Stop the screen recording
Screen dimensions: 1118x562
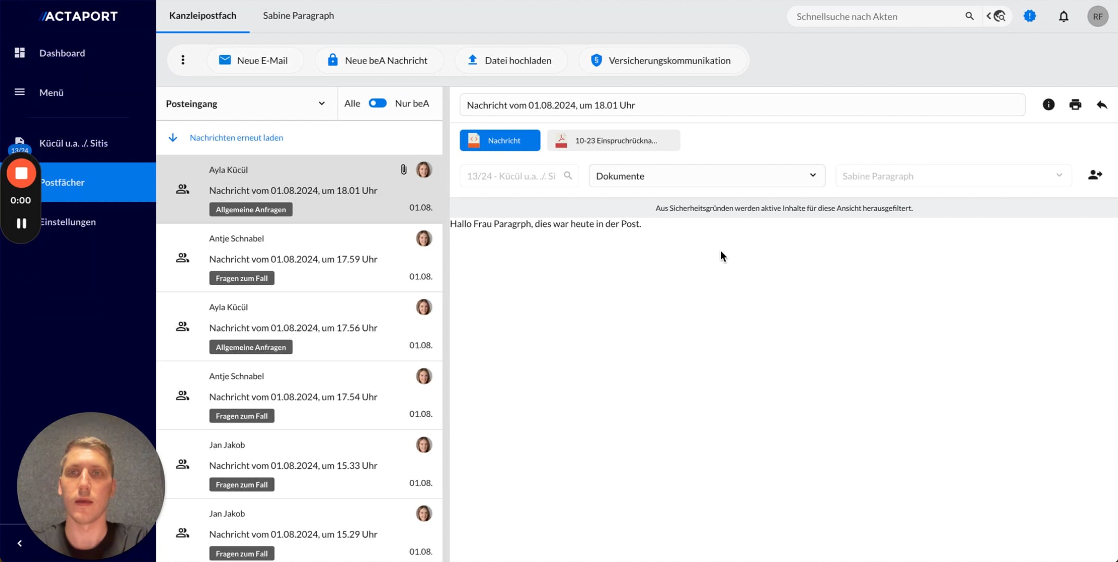pyautogui.click(x=21, y=173)
